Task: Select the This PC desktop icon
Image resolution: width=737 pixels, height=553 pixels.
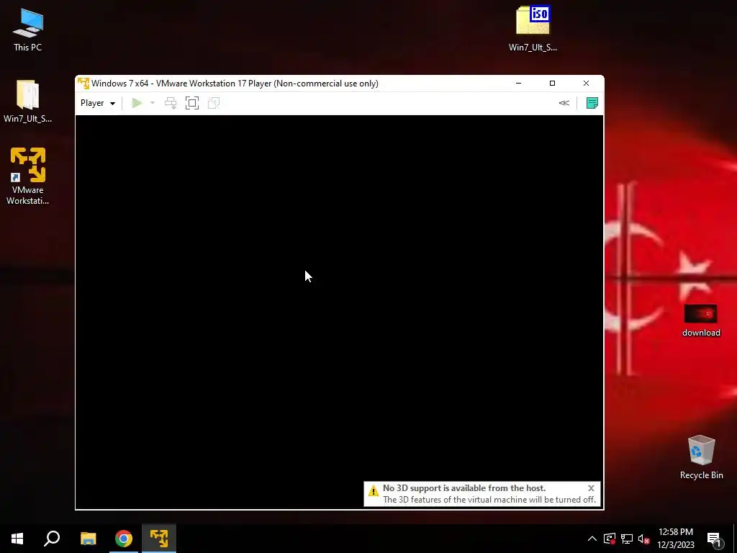Action: tap(28, 30)
